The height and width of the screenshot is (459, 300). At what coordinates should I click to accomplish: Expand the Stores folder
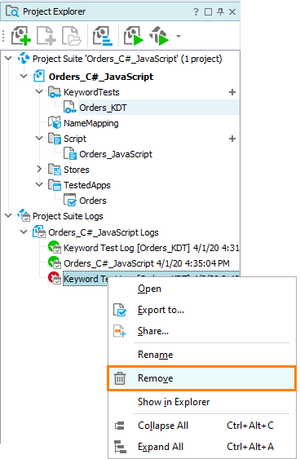(39, 169)
